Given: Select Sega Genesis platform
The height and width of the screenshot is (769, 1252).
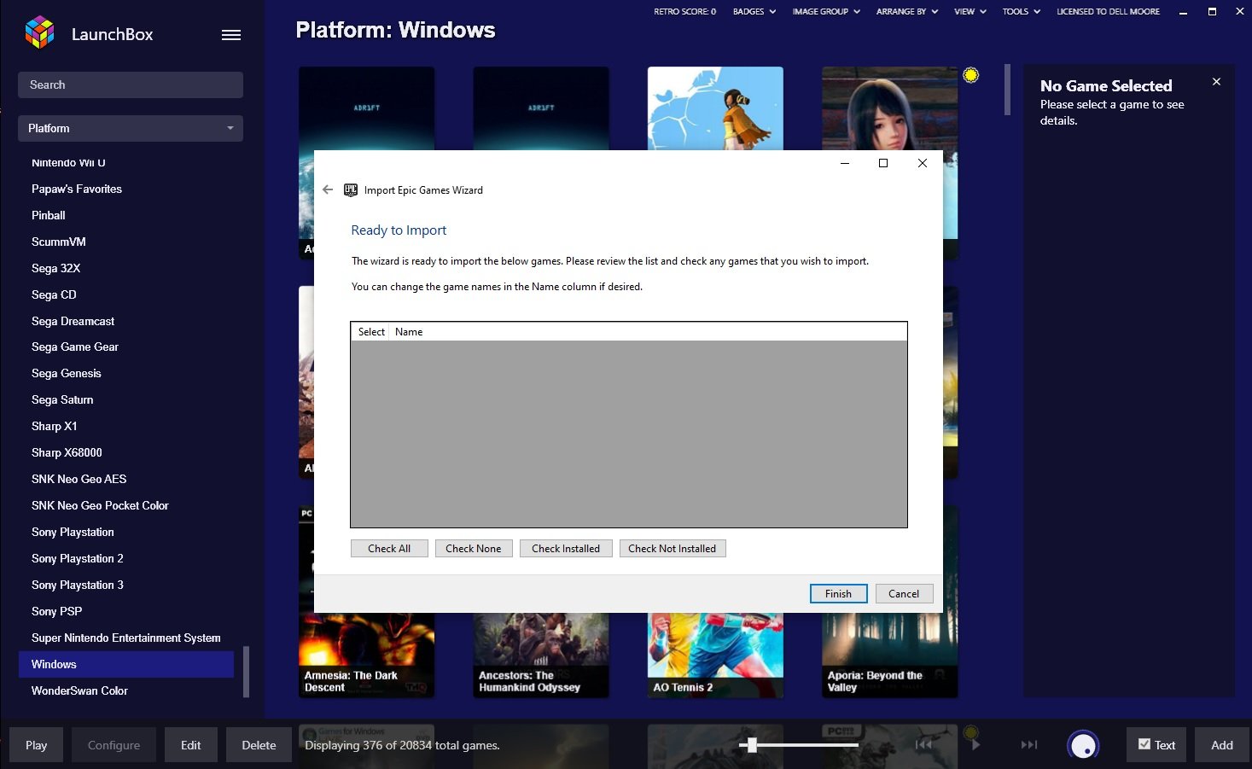Looking at the screenshot, I should coord(67,373).
